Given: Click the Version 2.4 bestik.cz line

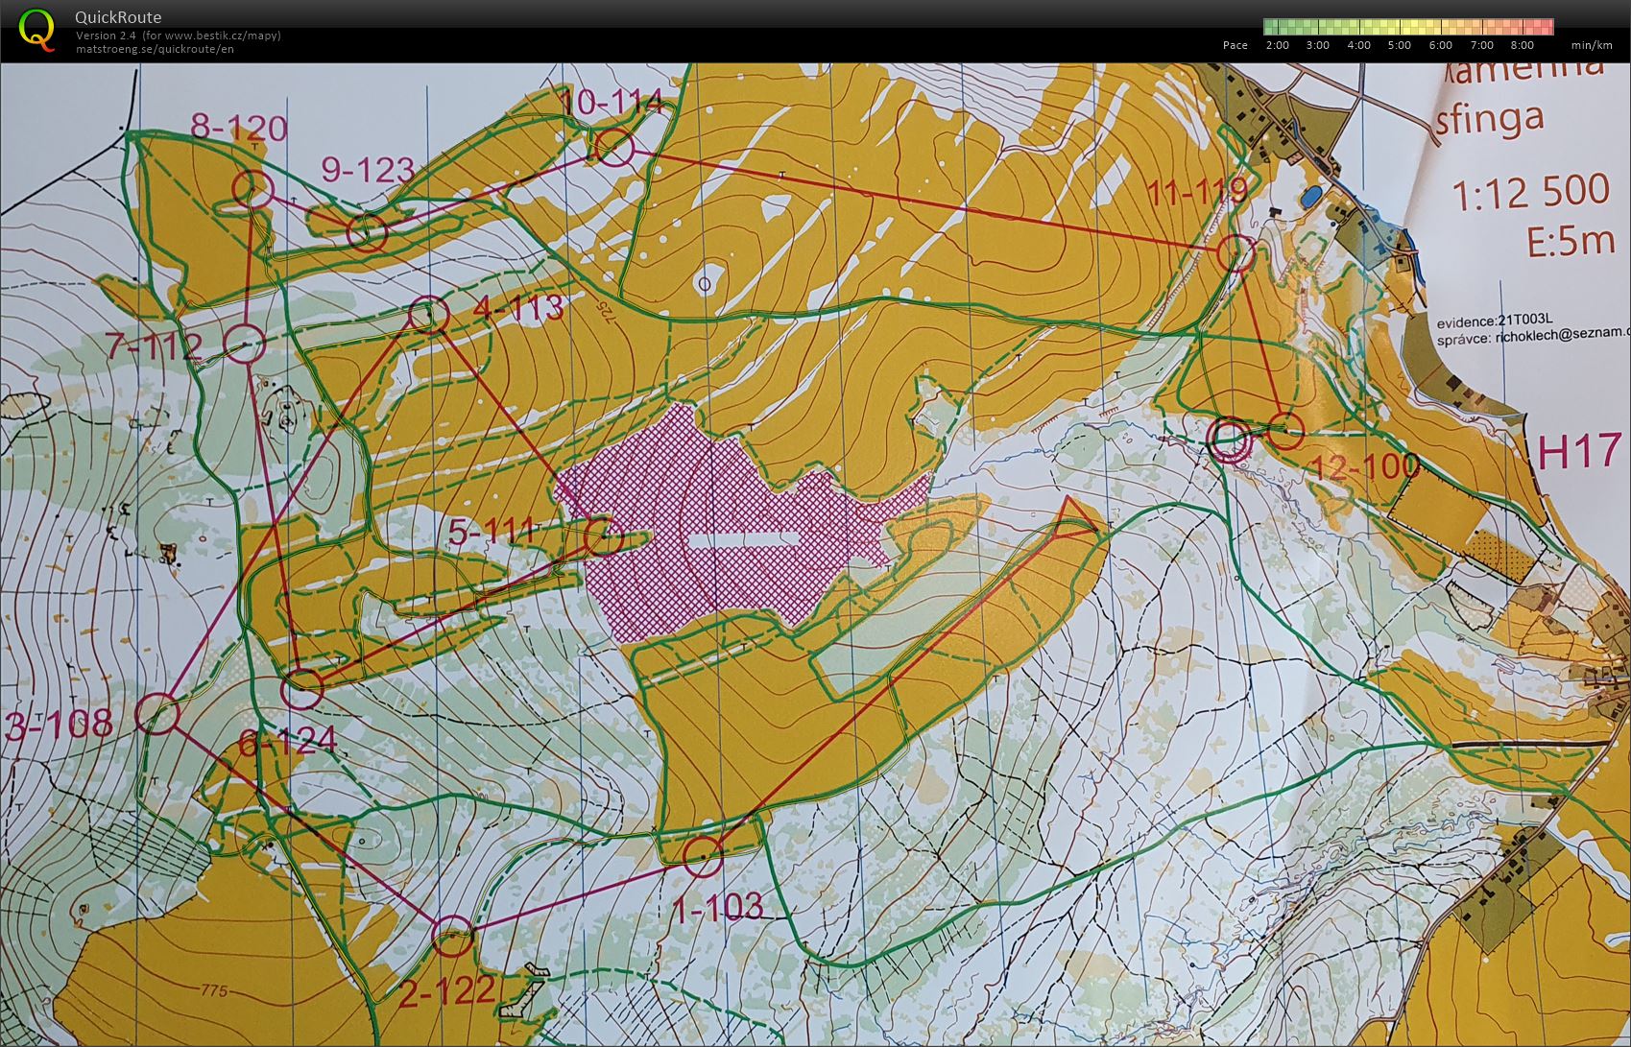Looking at the screenshot, I should (179, 36).
